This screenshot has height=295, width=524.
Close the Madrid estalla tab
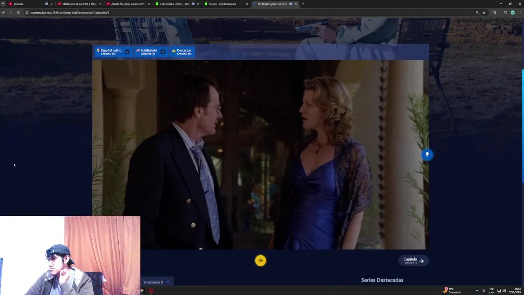coord(100,4)
